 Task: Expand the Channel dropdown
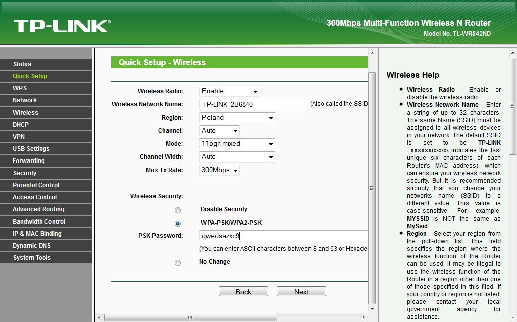click(219, 131)
